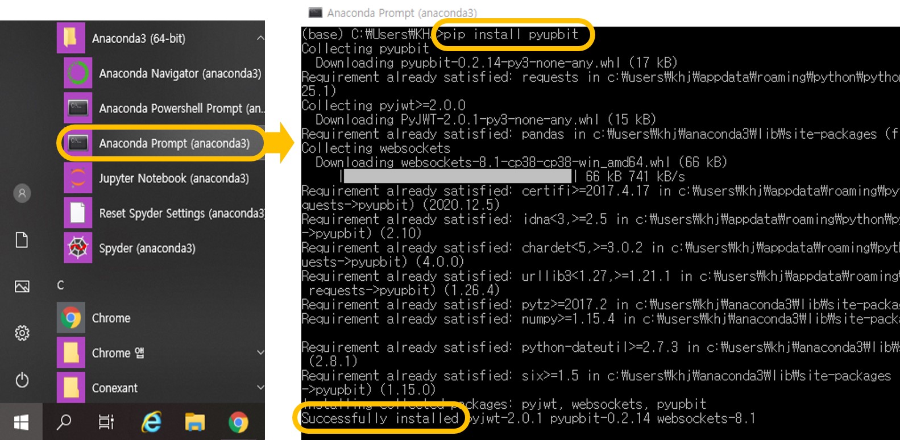Click 'Downloading PyJWT-2.0.1' line
The image size is (900, 440).
pyautogui.click(x=486, y=120)
